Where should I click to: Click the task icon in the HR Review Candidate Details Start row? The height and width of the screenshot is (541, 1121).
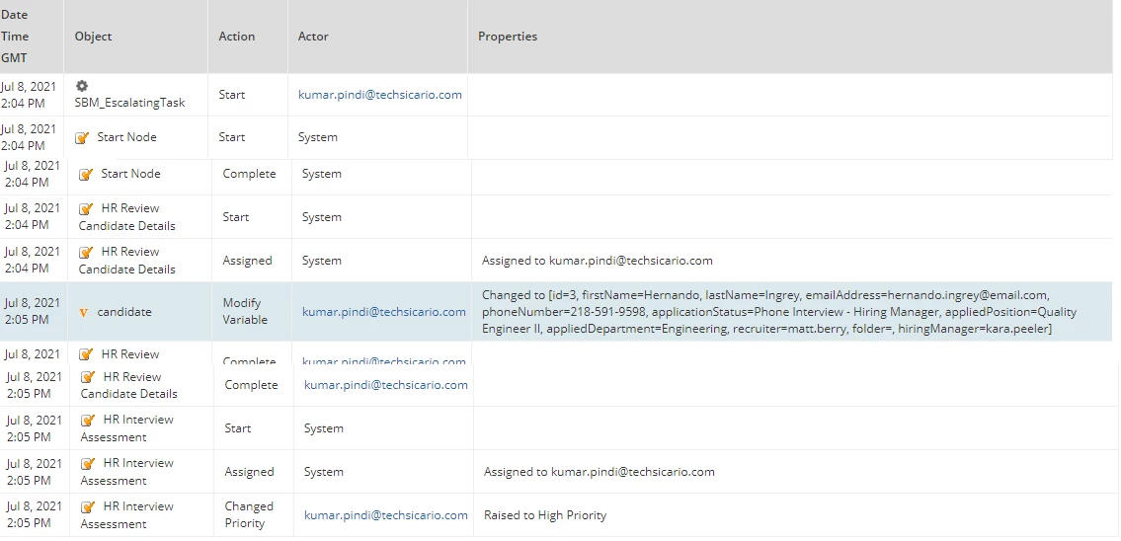point(86,208)
